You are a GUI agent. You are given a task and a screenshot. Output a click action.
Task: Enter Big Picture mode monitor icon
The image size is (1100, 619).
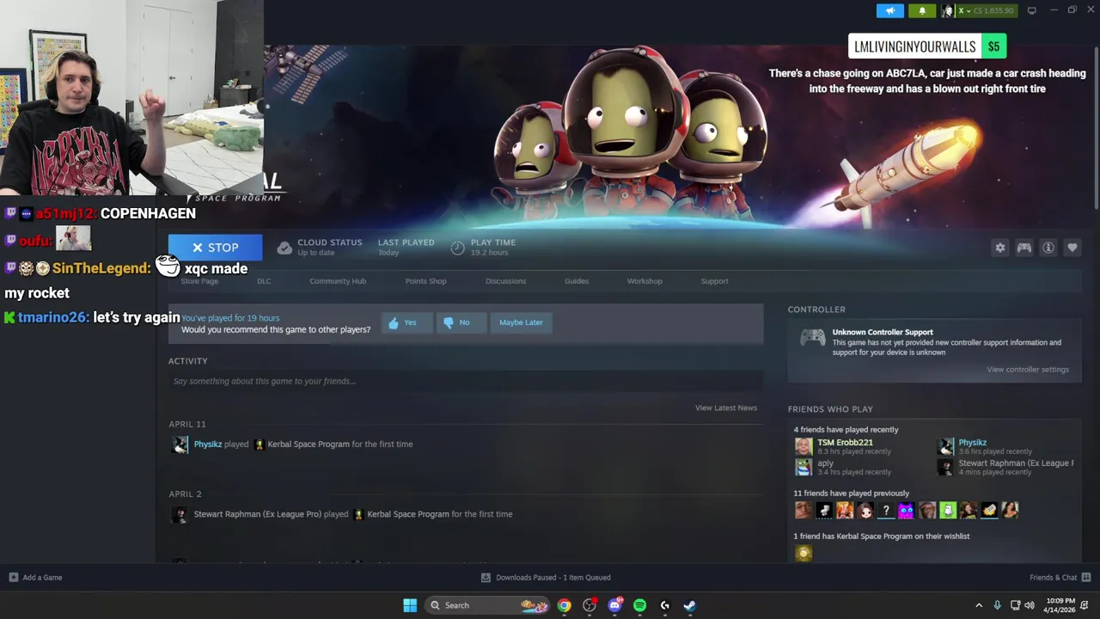point(1031,10)
